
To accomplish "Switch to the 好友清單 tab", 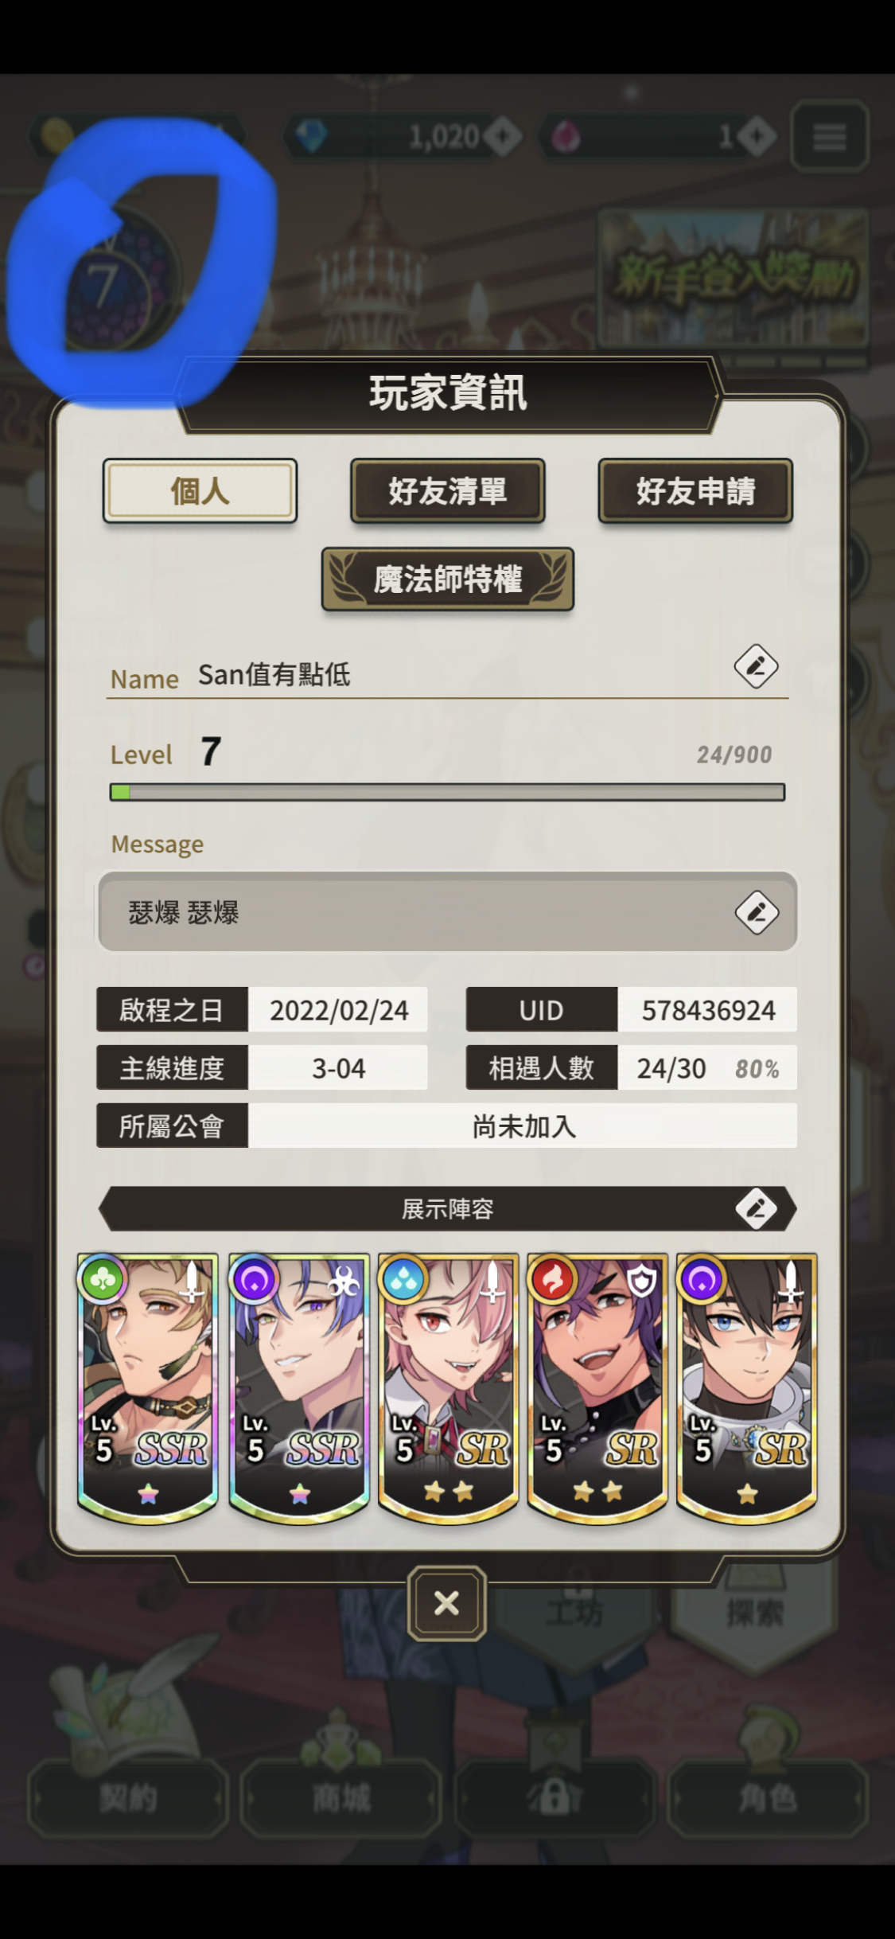I will 448,491.
